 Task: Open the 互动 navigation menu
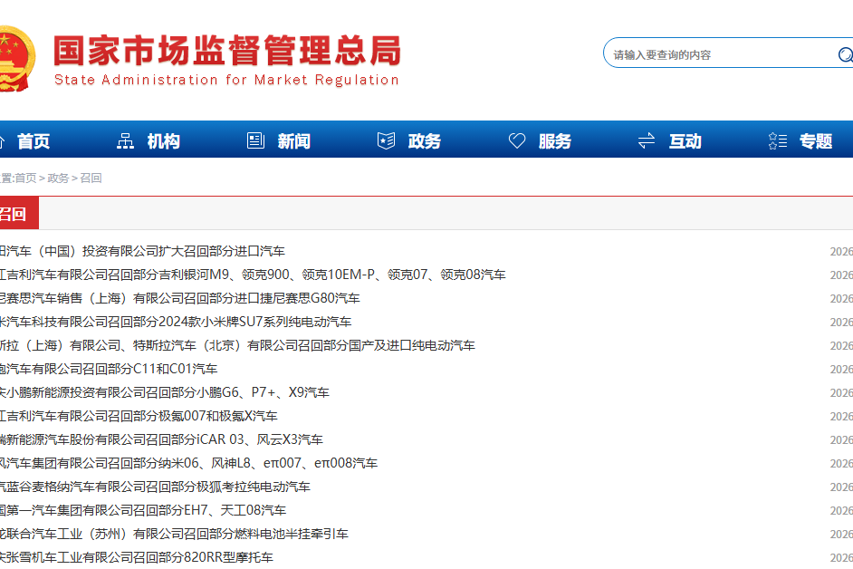685,141
